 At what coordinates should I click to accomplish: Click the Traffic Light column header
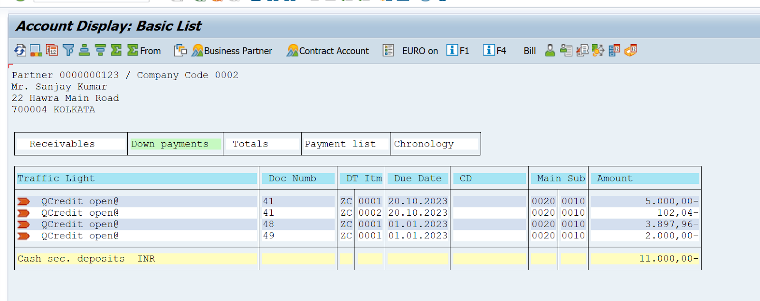[x=137, y=178]
